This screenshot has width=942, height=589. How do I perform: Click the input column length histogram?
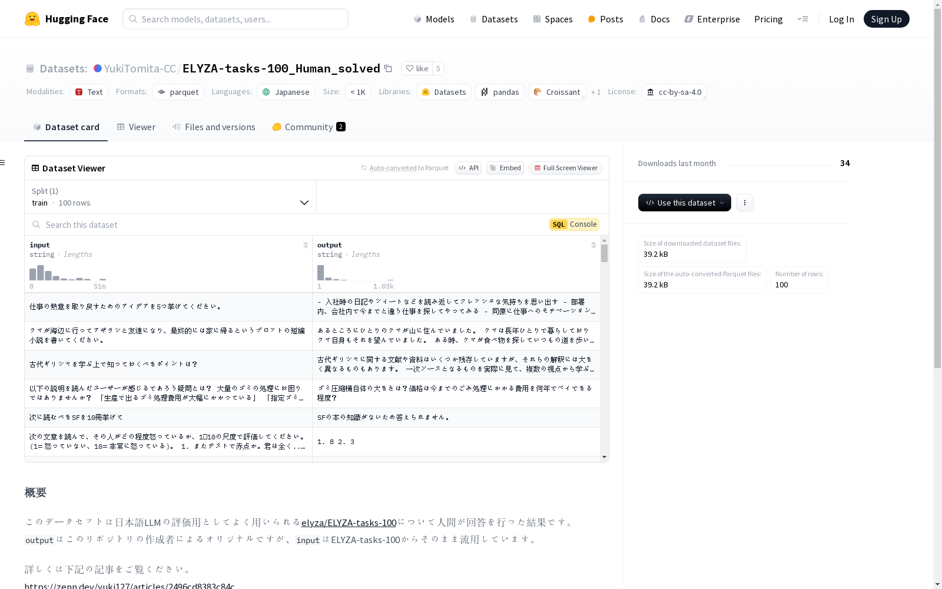pyautogui.click(x=68, y=273)
